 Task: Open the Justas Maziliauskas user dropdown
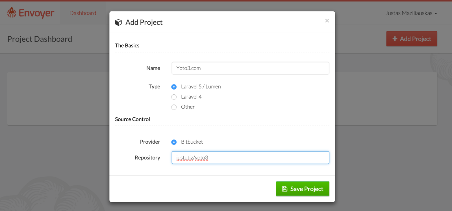tap(411, 13)
